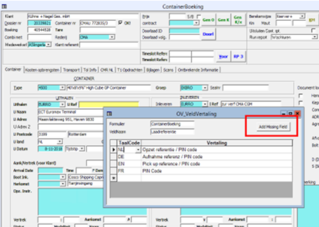This screenshot has height=227, width=319.
Task: Open the Rederij CMA dropdown
Action: pos(111,37)
